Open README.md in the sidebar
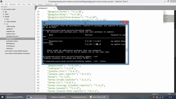176x99 pixels. click(x=10, y=43)
